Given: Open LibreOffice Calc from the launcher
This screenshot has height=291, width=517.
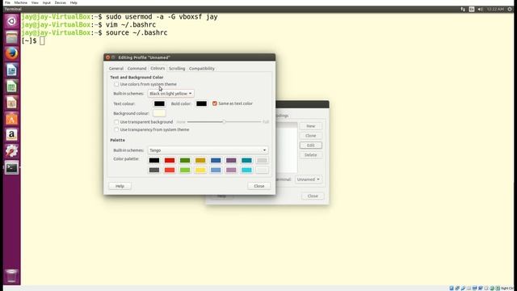Looking at the screenshot, I should coord(11,86).
